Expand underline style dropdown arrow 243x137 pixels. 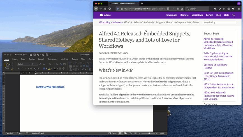pos(28,68)
